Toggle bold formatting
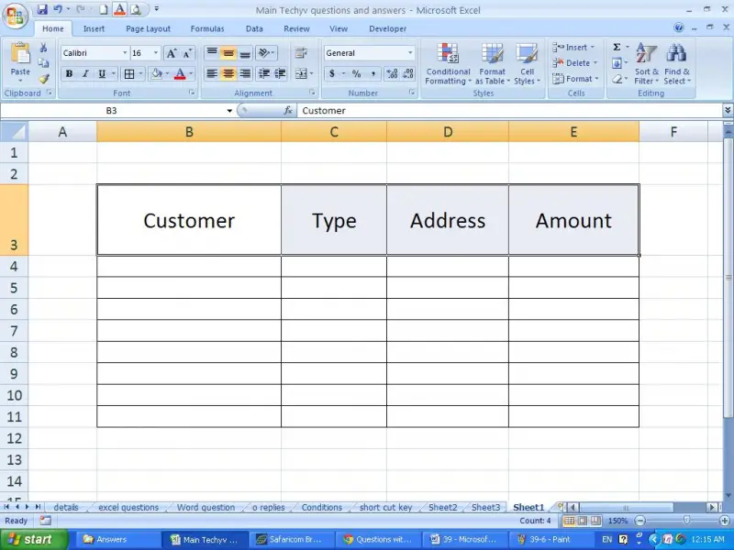The width and height of the screenshot is (734, 550). [69, 74]
